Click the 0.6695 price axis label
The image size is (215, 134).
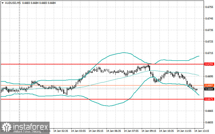[x=209, y=76]
